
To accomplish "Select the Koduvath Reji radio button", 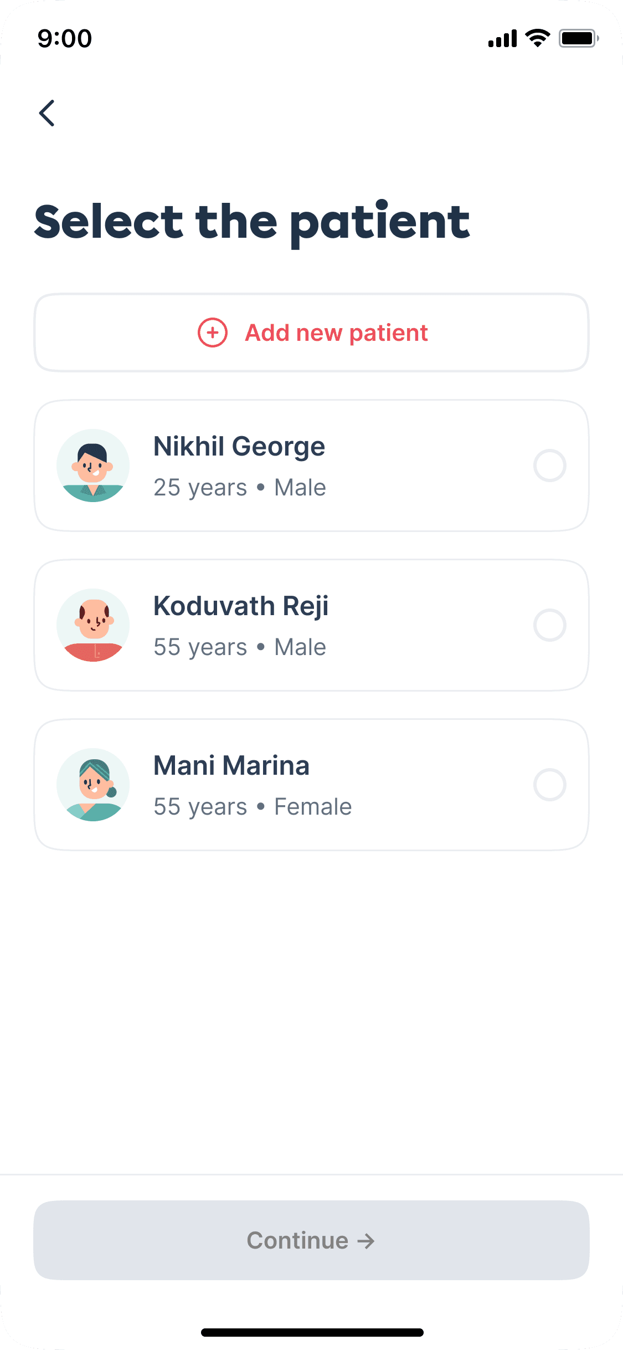I will (x=549, y=625).
